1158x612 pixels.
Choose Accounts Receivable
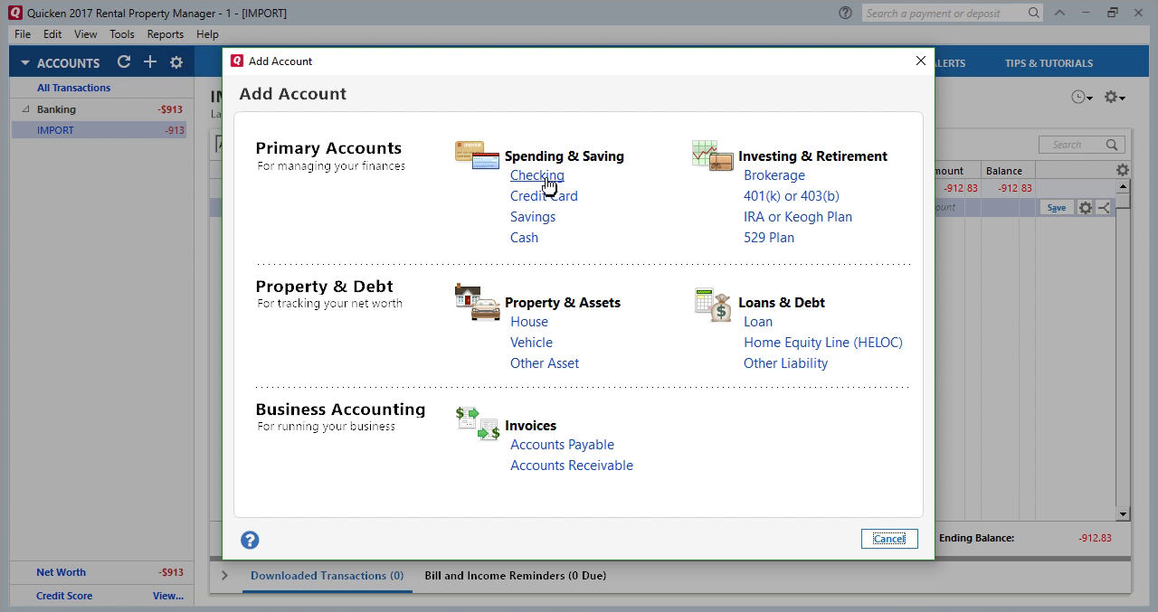tap(572, 466)
